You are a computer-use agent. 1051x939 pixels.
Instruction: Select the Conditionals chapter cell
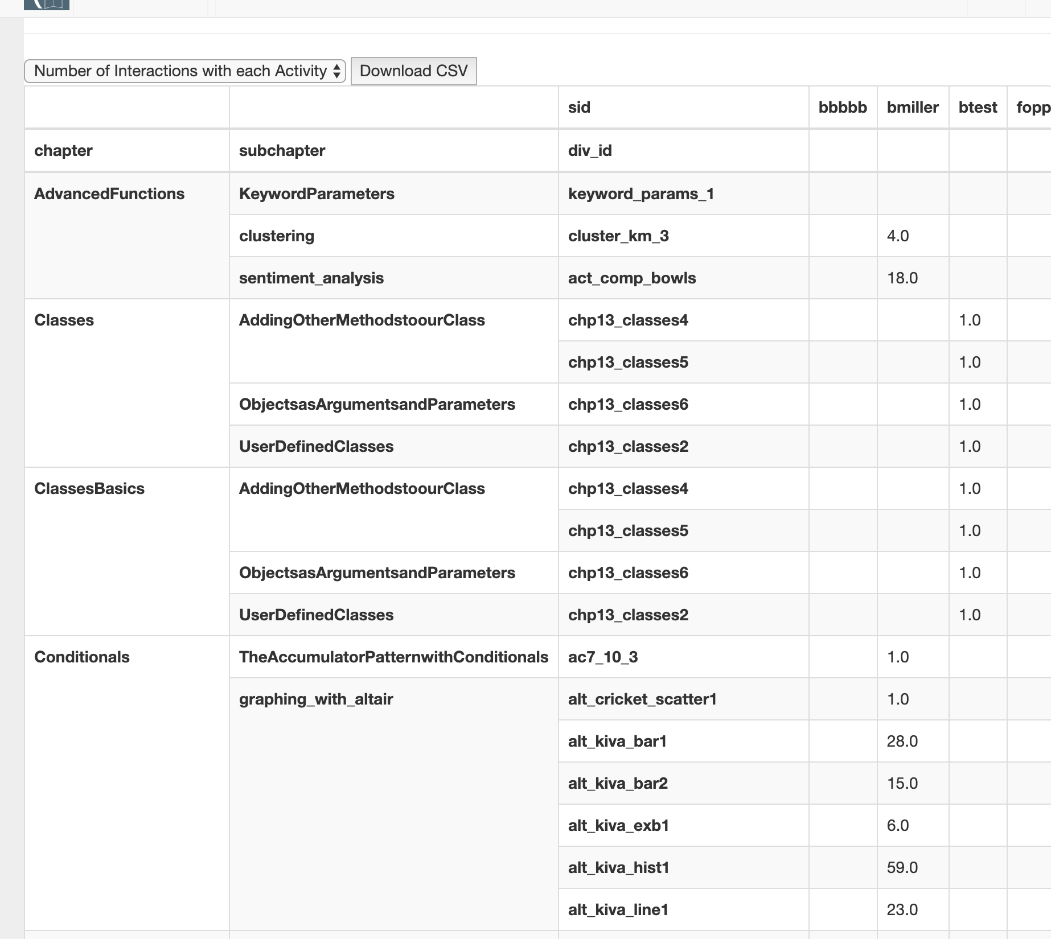coord(127,783)
